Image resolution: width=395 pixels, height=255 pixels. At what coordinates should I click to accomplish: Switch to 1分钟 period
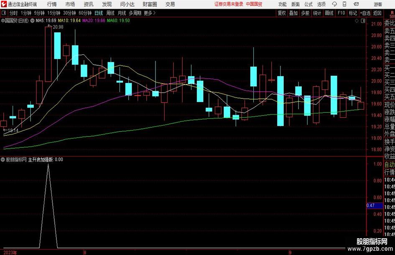point(26,13)
